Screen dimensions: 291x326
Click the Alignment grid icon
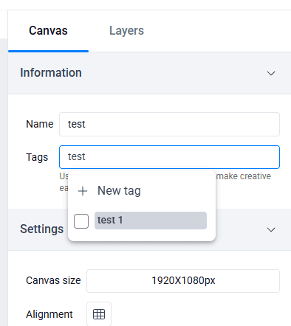pos(99,314)
